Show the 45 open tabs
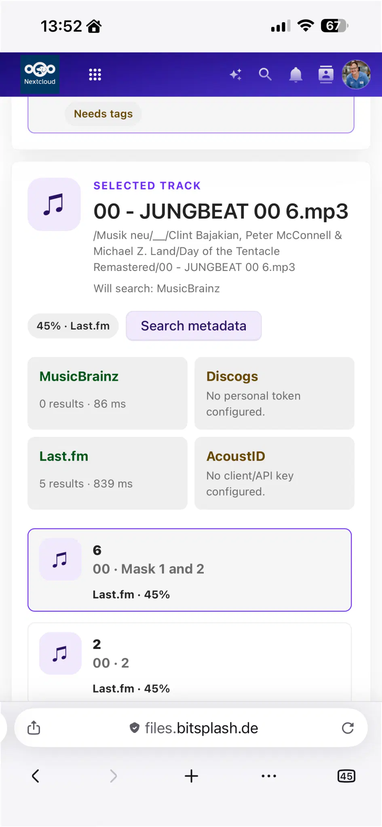 [x=346, y=776]
